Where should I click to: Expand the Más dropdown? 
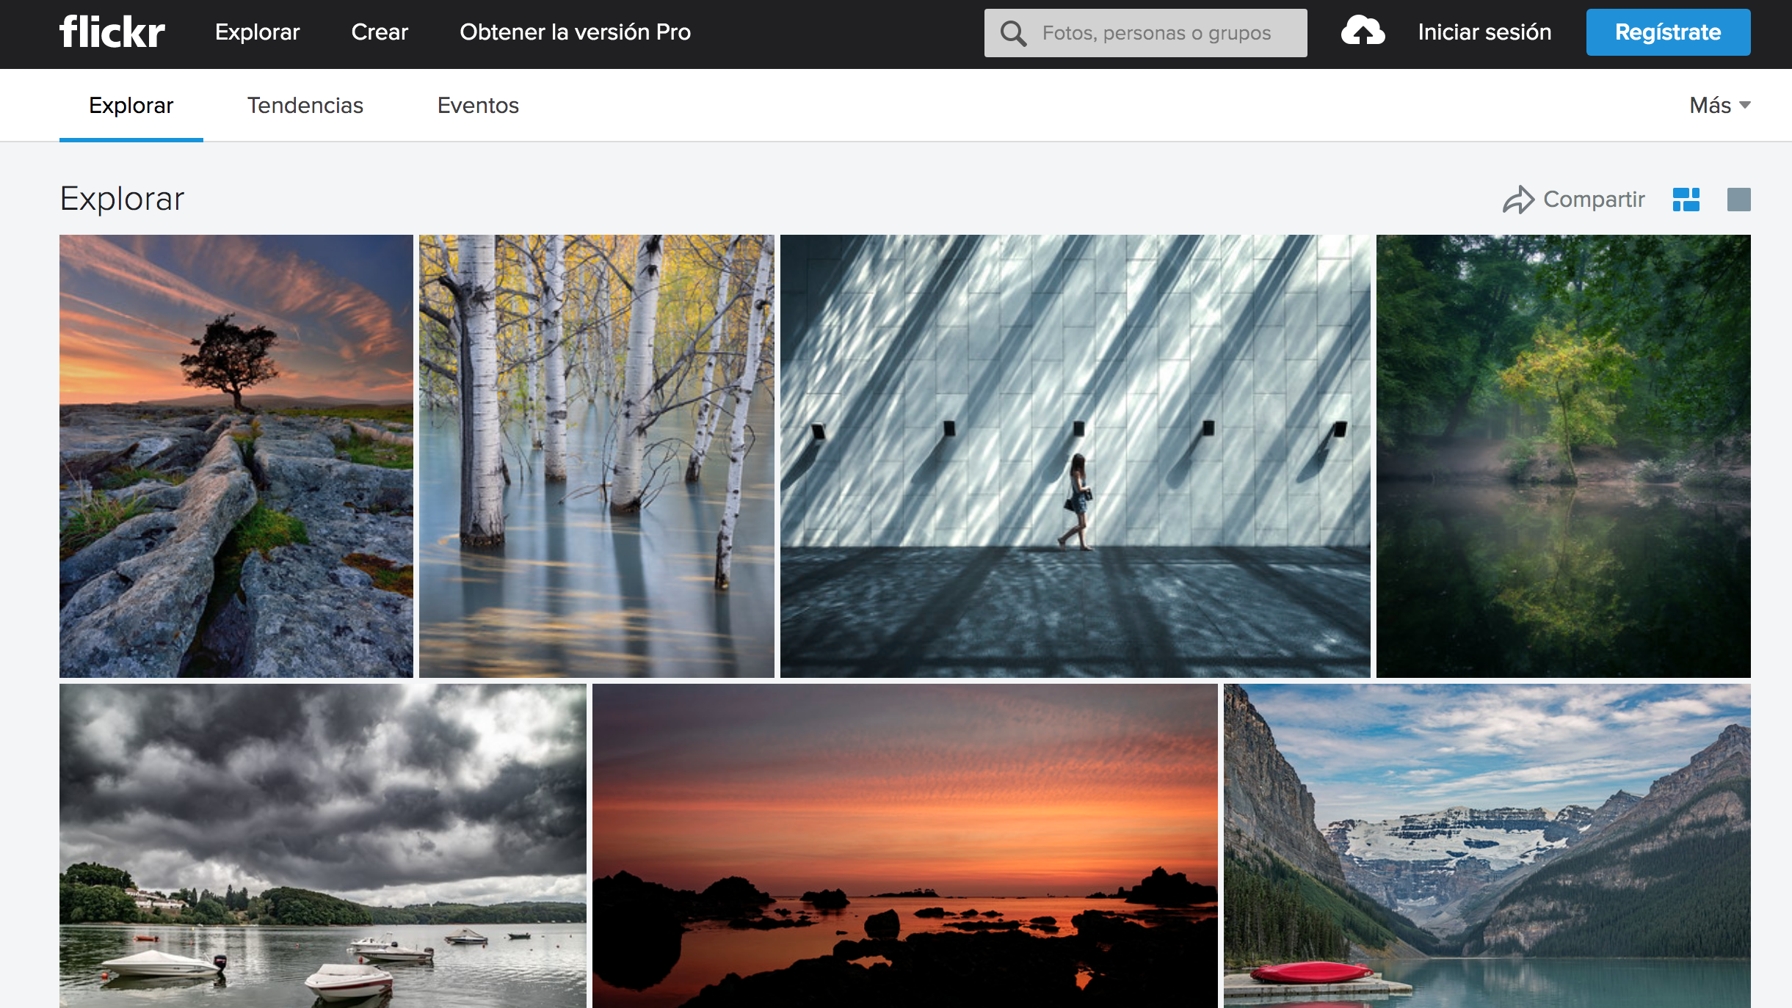point(1719,106)
